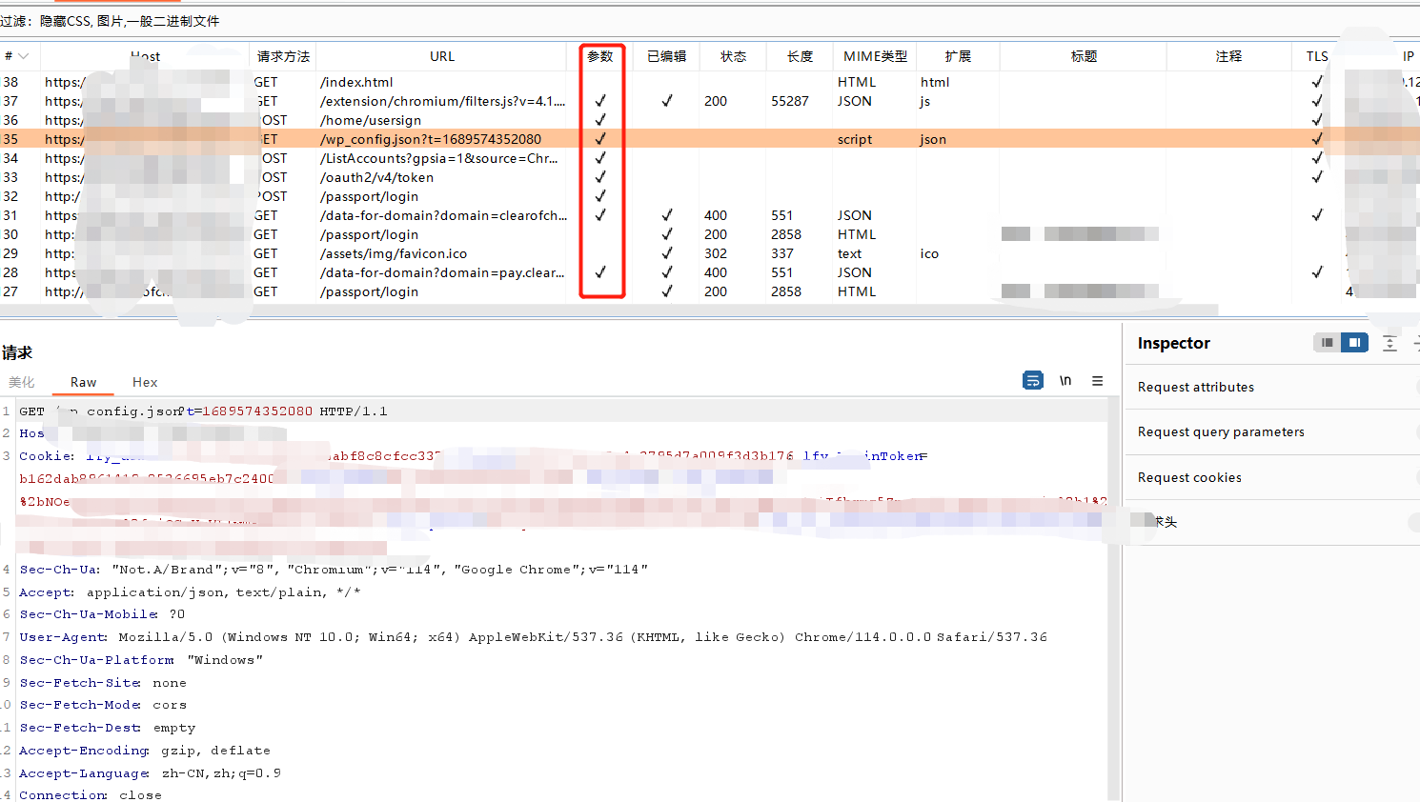1420x802 pixels.
Task: Open the request editor hamburger menu
Action: [x=1098, y=381]
